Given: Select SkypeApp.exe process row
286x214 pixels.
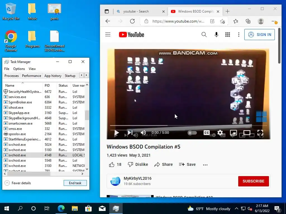Looking at the screenshot, I should click(x=44, y=113).
